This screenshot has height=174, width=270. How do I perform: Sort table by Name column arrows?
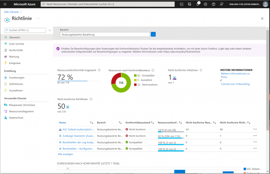pos(92,123)
